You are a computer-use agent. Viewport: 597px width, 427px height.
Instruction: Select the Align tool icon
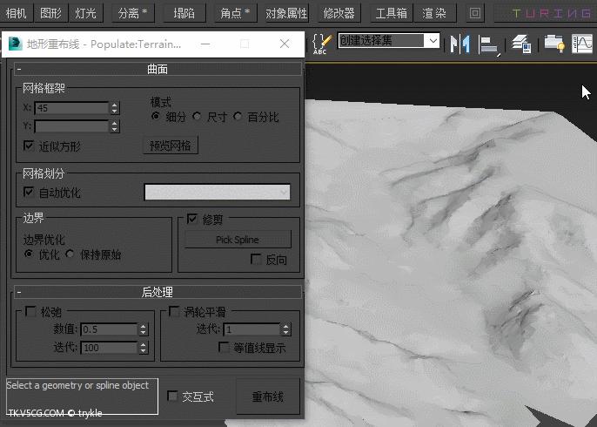click(489, 44)
